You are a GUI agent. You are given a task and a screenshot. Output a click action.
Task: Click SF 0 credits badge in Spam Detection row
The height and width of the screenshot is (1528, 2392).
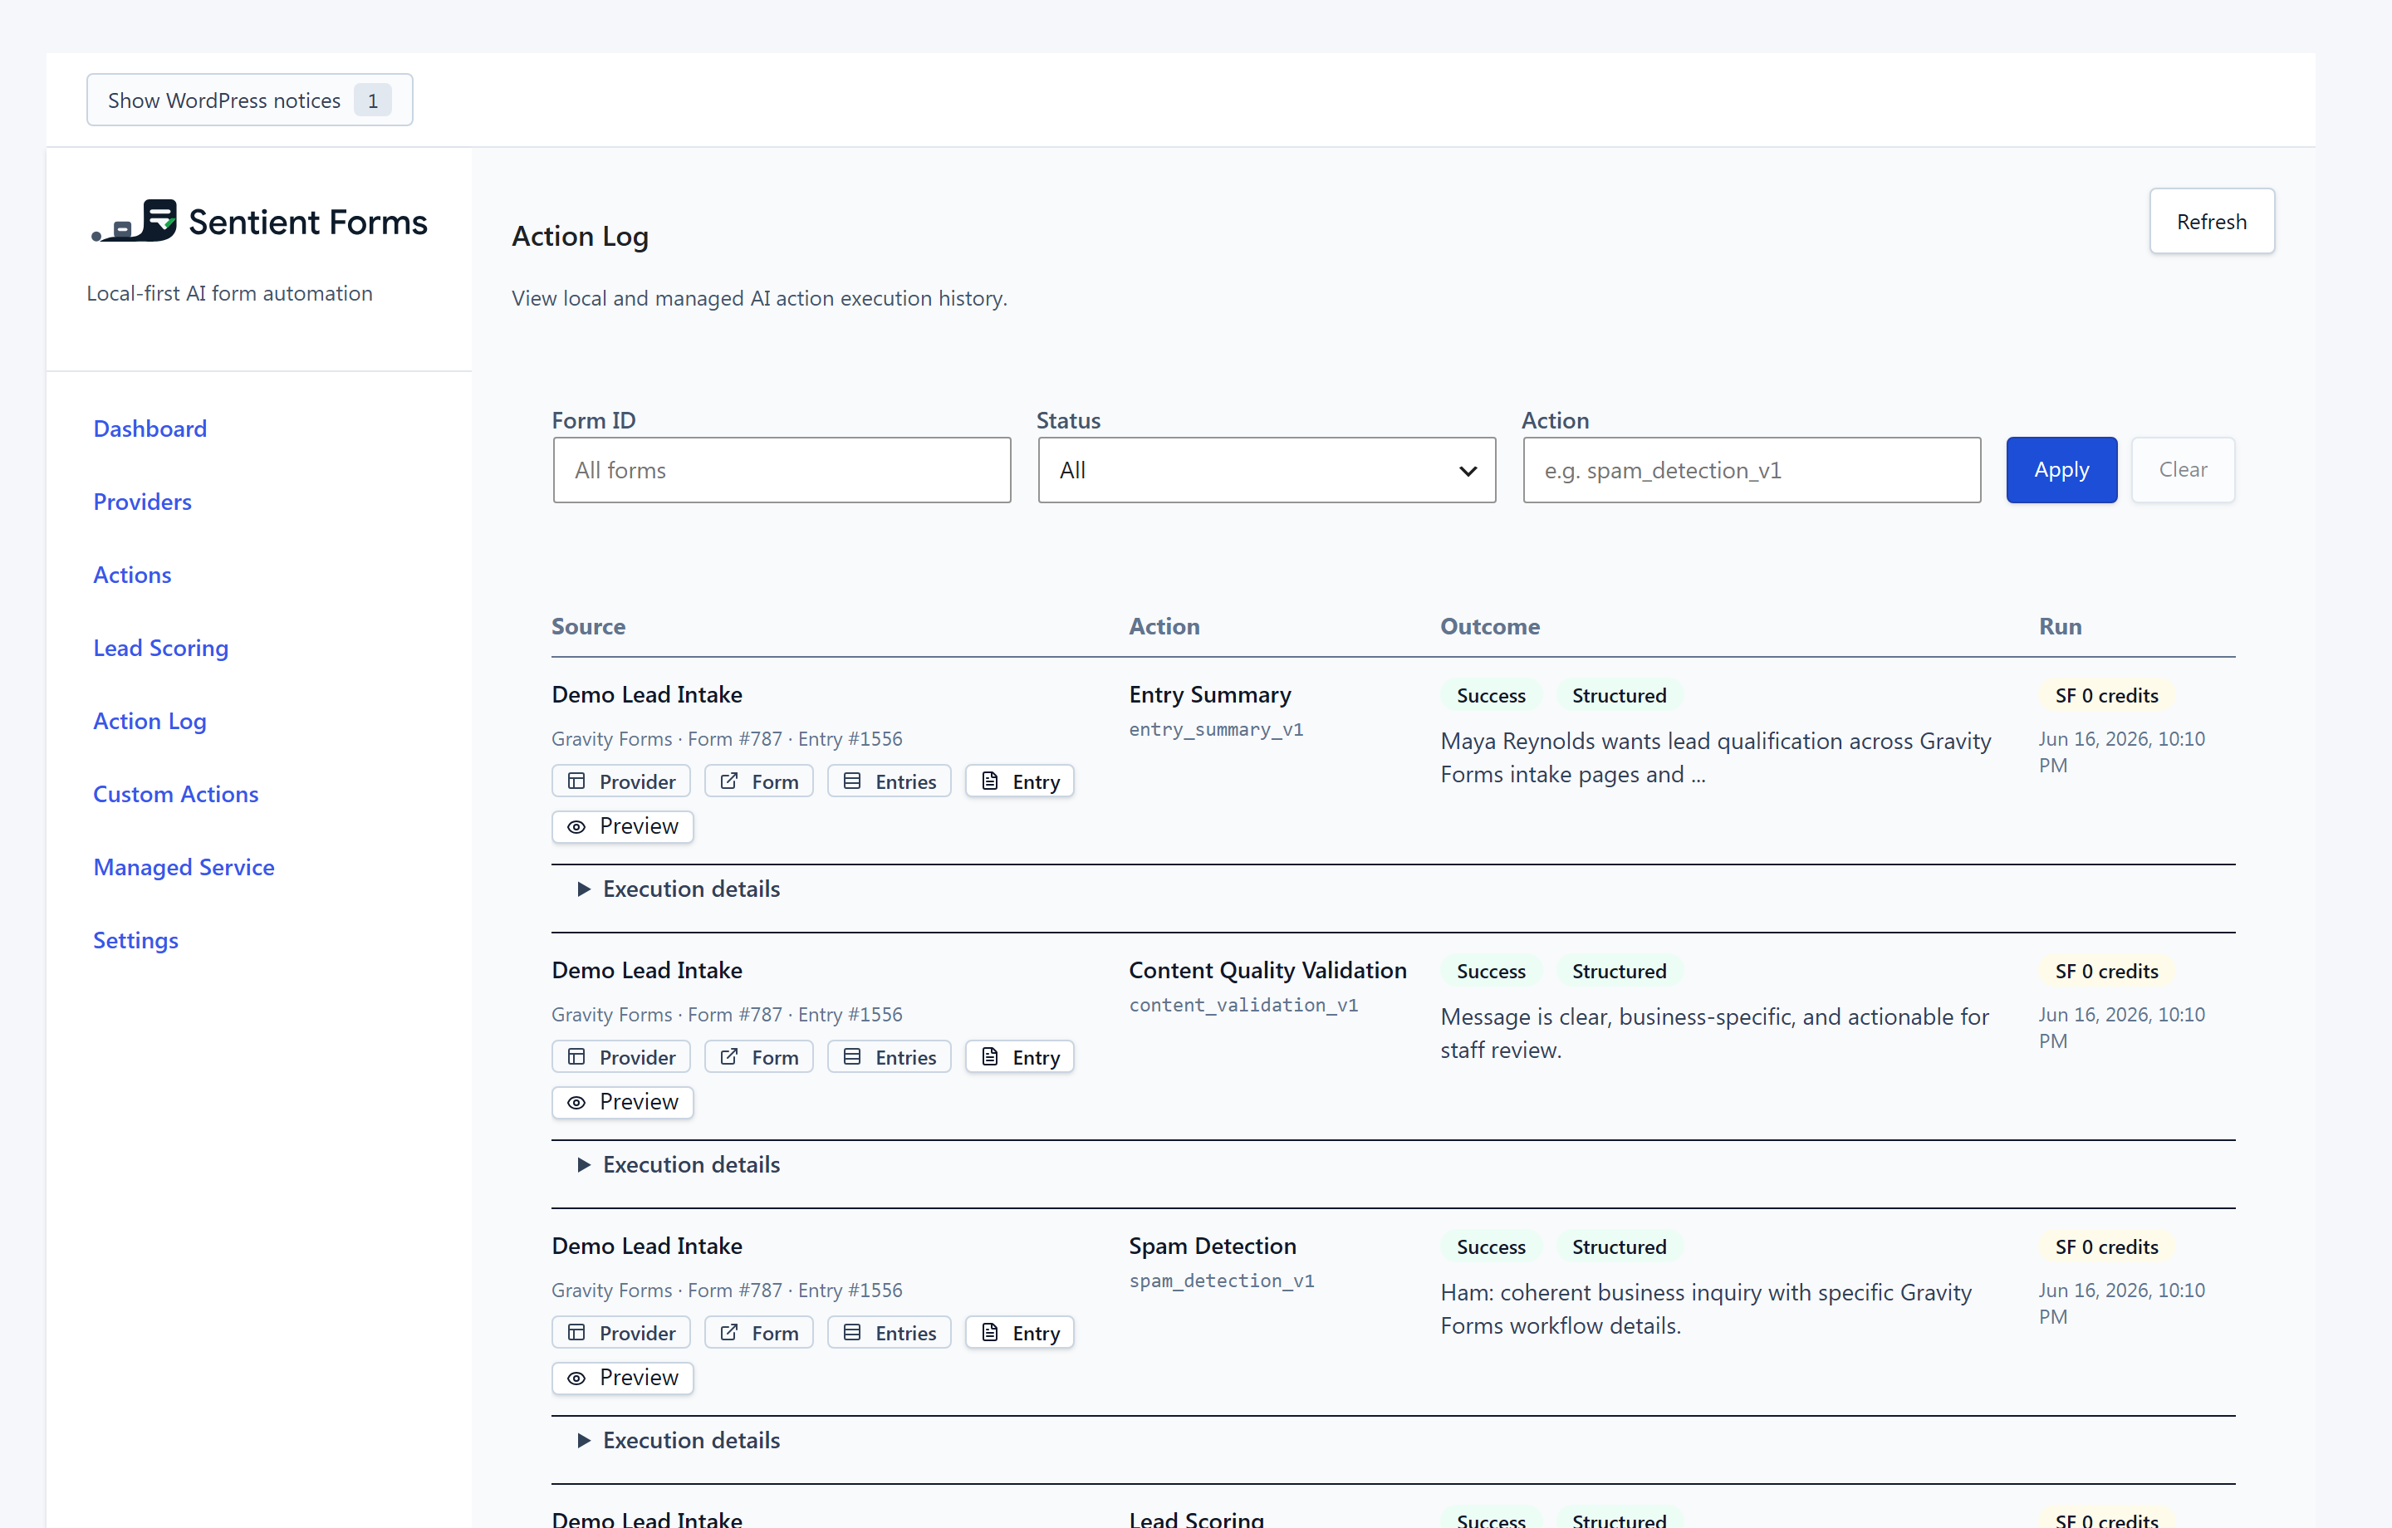(x=2106, y=1246)
